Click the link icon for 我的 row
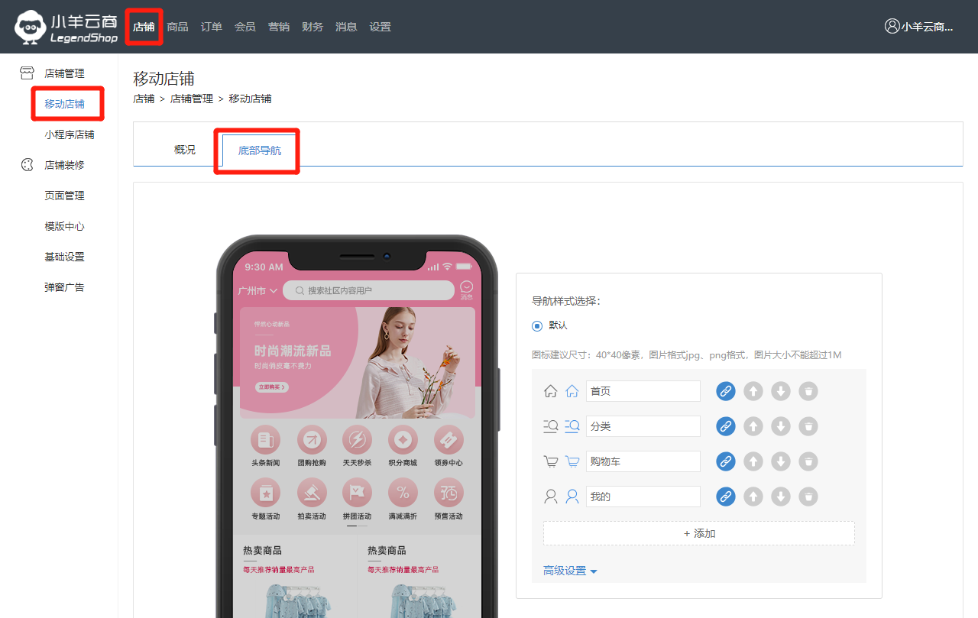Screen dimensions: 978x618 click(x=725, y=497)
